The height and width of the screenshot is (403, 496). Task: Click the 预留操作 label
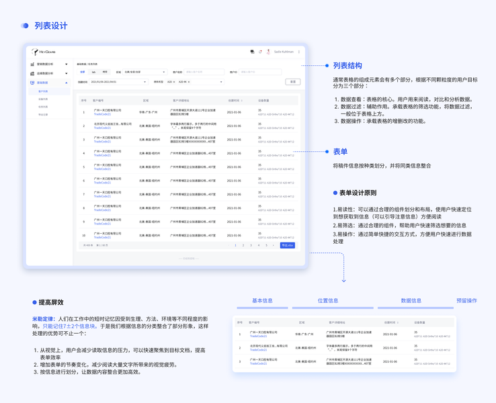(467, 301)
